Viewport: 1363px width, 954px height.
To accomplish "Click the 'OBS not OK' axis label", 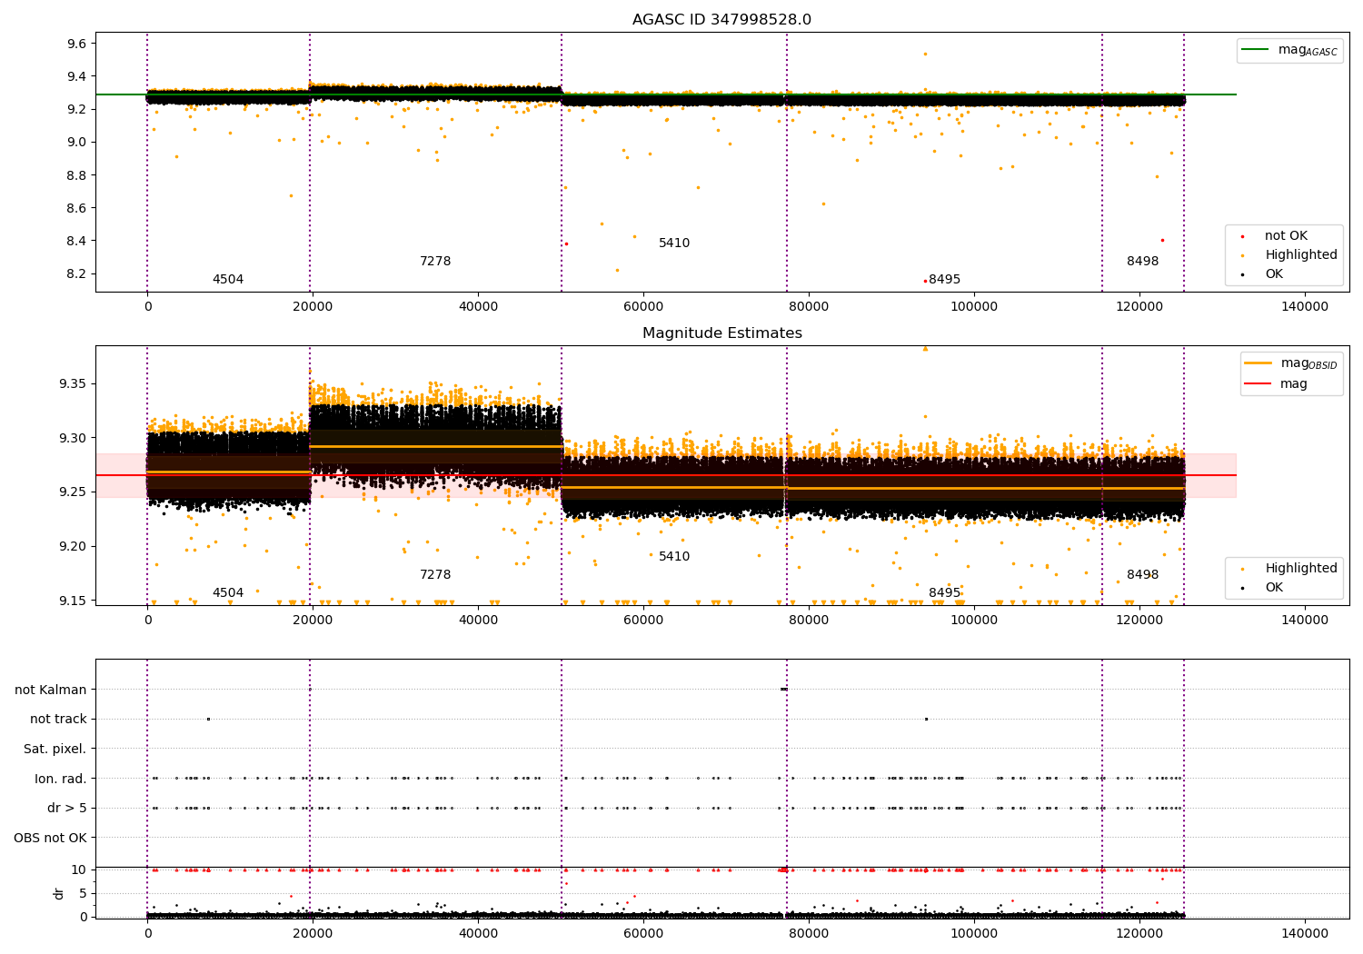I will click(x=50, y=838).
